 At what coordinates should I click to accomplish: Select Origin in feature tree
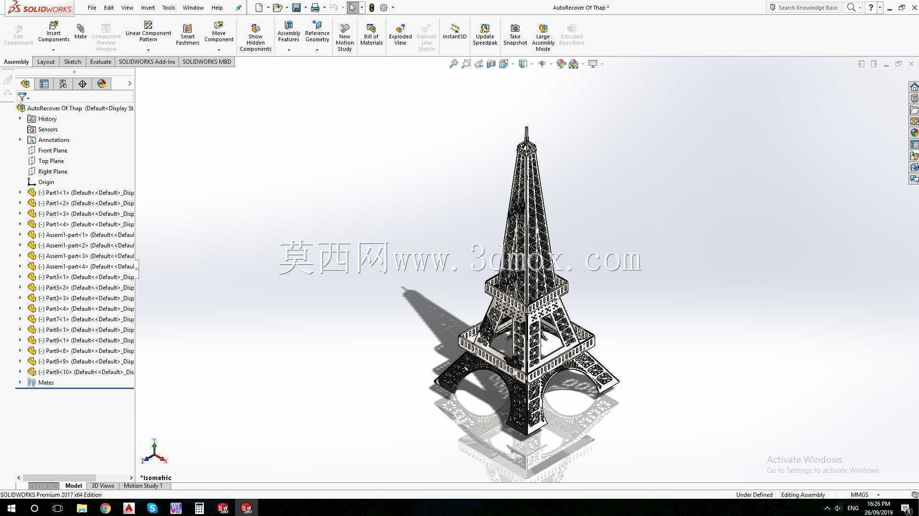(46, 182)
